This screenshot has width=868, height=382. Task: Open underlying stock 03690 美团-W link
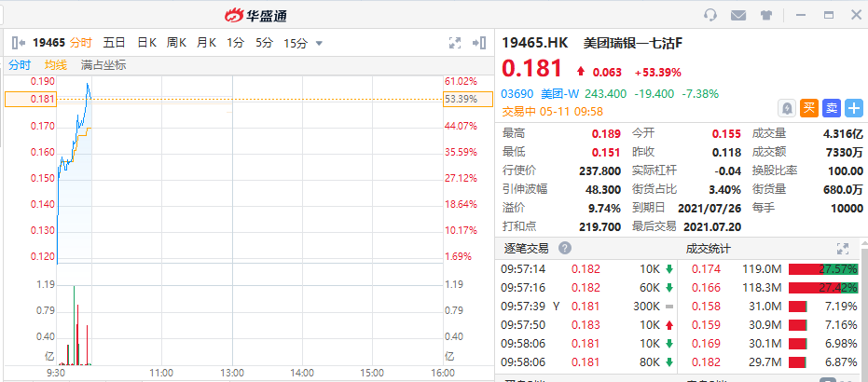pos(539,94)
